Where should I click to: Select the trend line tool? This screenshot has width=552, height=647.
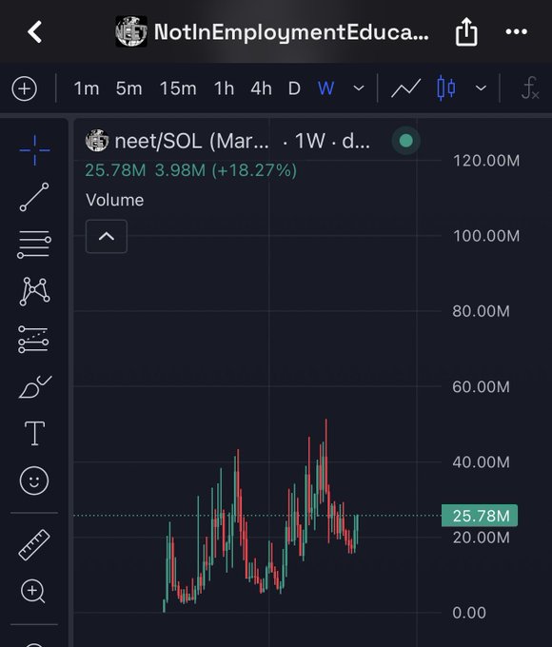34,197
